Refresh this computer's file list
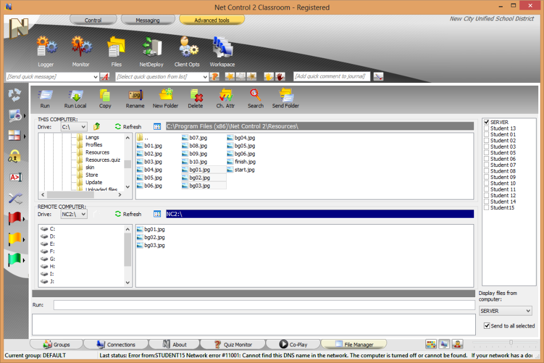The image size is (544, 363). (128, 126)
